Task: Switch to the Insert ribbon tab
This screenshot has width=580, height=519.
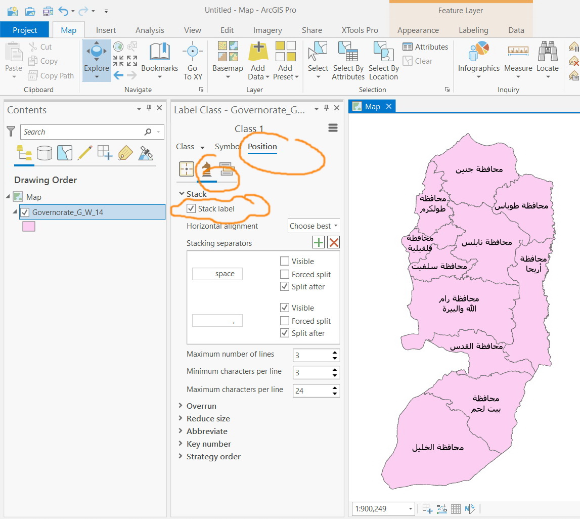Action: (x=106, y=30)
